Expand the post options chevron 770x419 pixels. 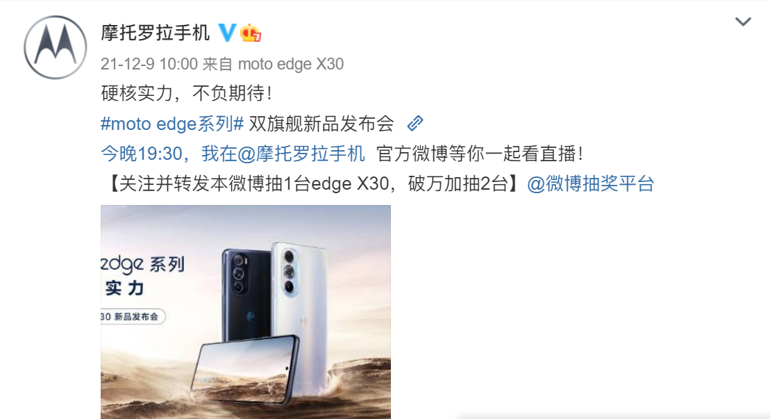point(742,22)
